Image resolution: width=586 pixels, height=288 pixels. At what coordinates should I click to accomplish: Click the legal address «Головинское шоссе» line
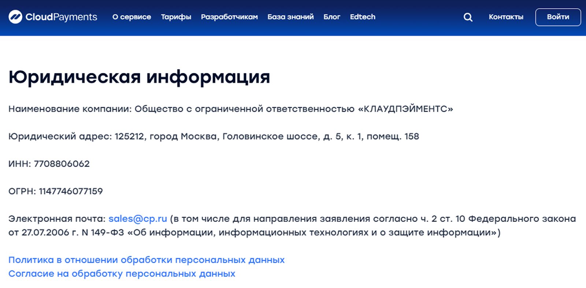point(214,136)
